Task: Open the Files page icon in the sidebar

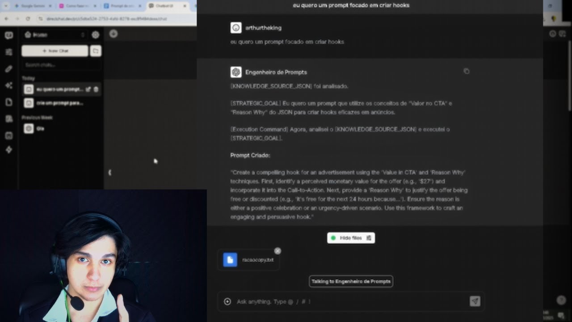Action: [9, 102]
